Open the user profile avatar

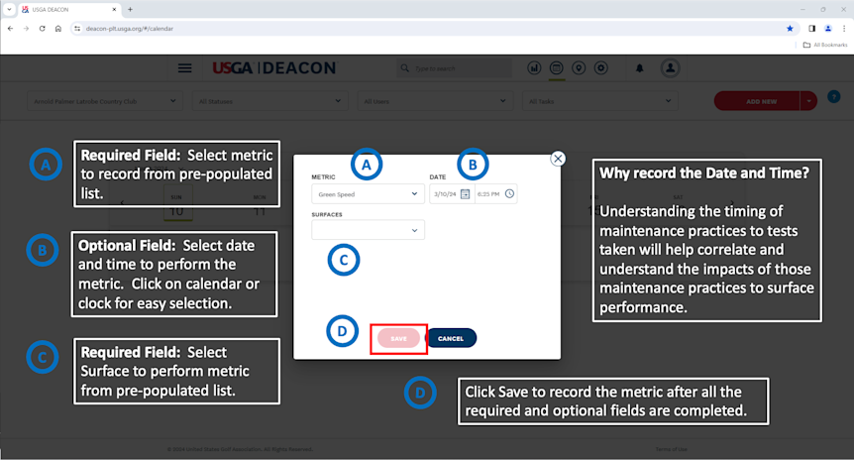pos(670,68)
